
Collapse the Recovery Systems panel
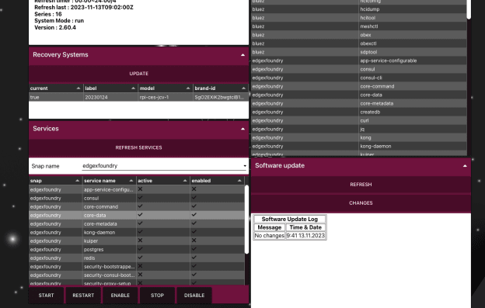(x=242, y=55)
